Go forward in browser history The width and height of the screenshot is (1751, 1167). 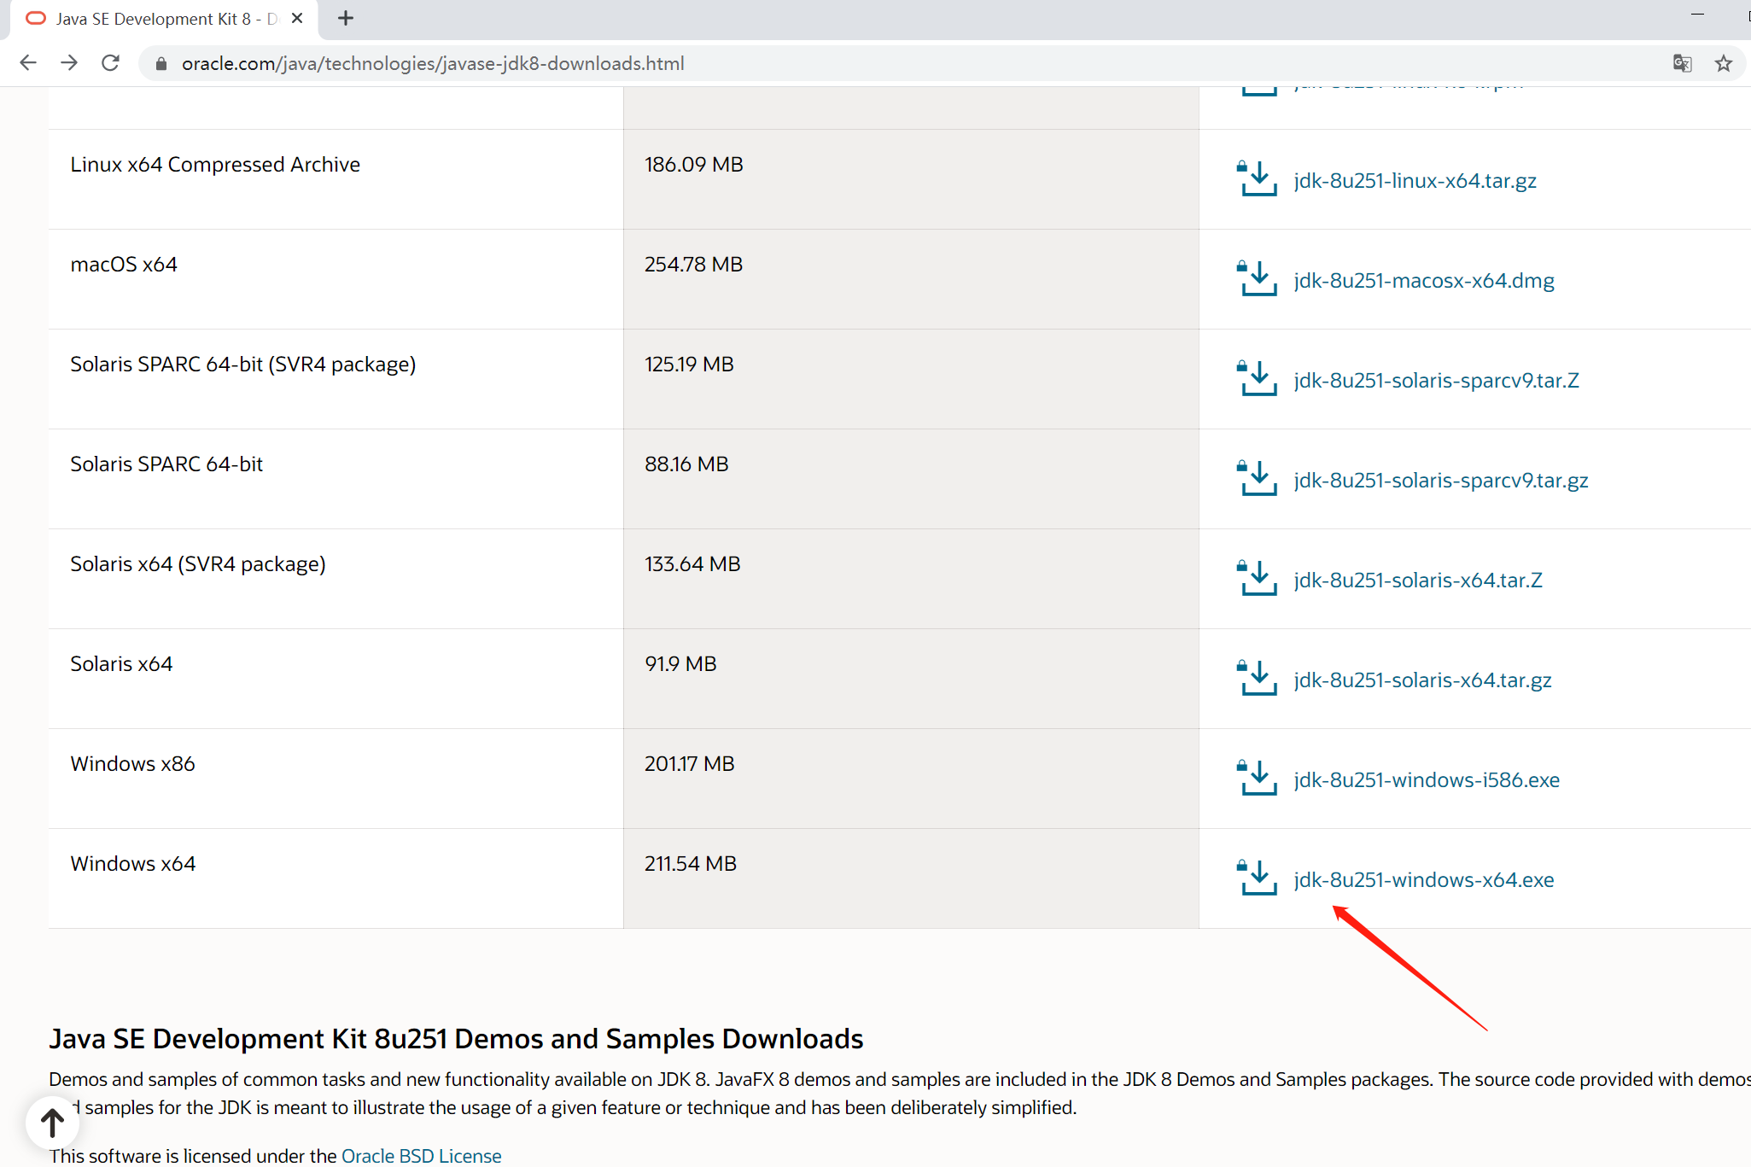click(69, 63)
